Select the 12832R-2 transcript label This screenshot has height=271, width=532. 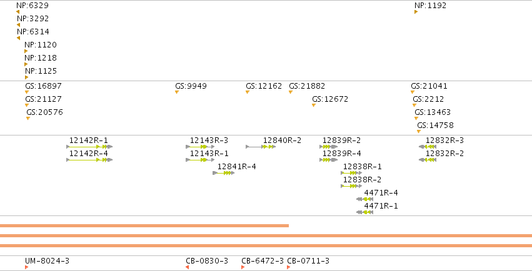pyautogui.click(x=445, y=154)
